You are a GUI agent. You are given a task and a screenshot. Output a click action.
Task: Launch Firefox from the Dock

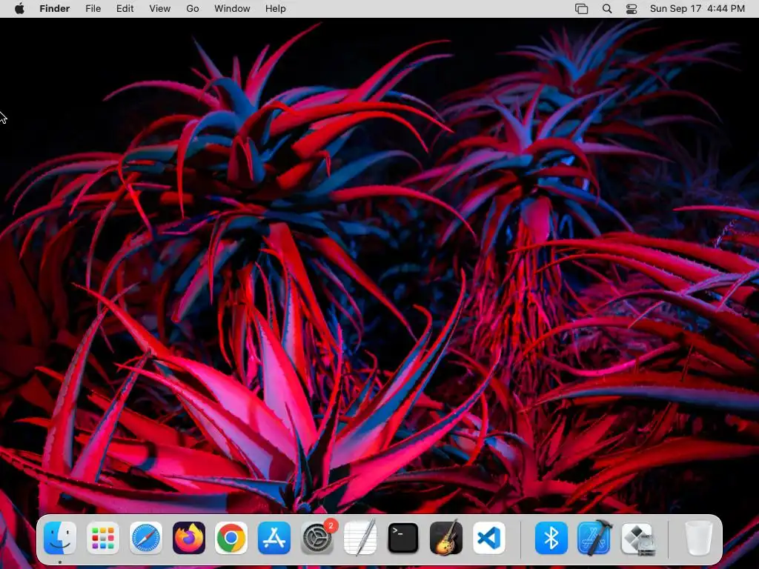click(189, 538)
